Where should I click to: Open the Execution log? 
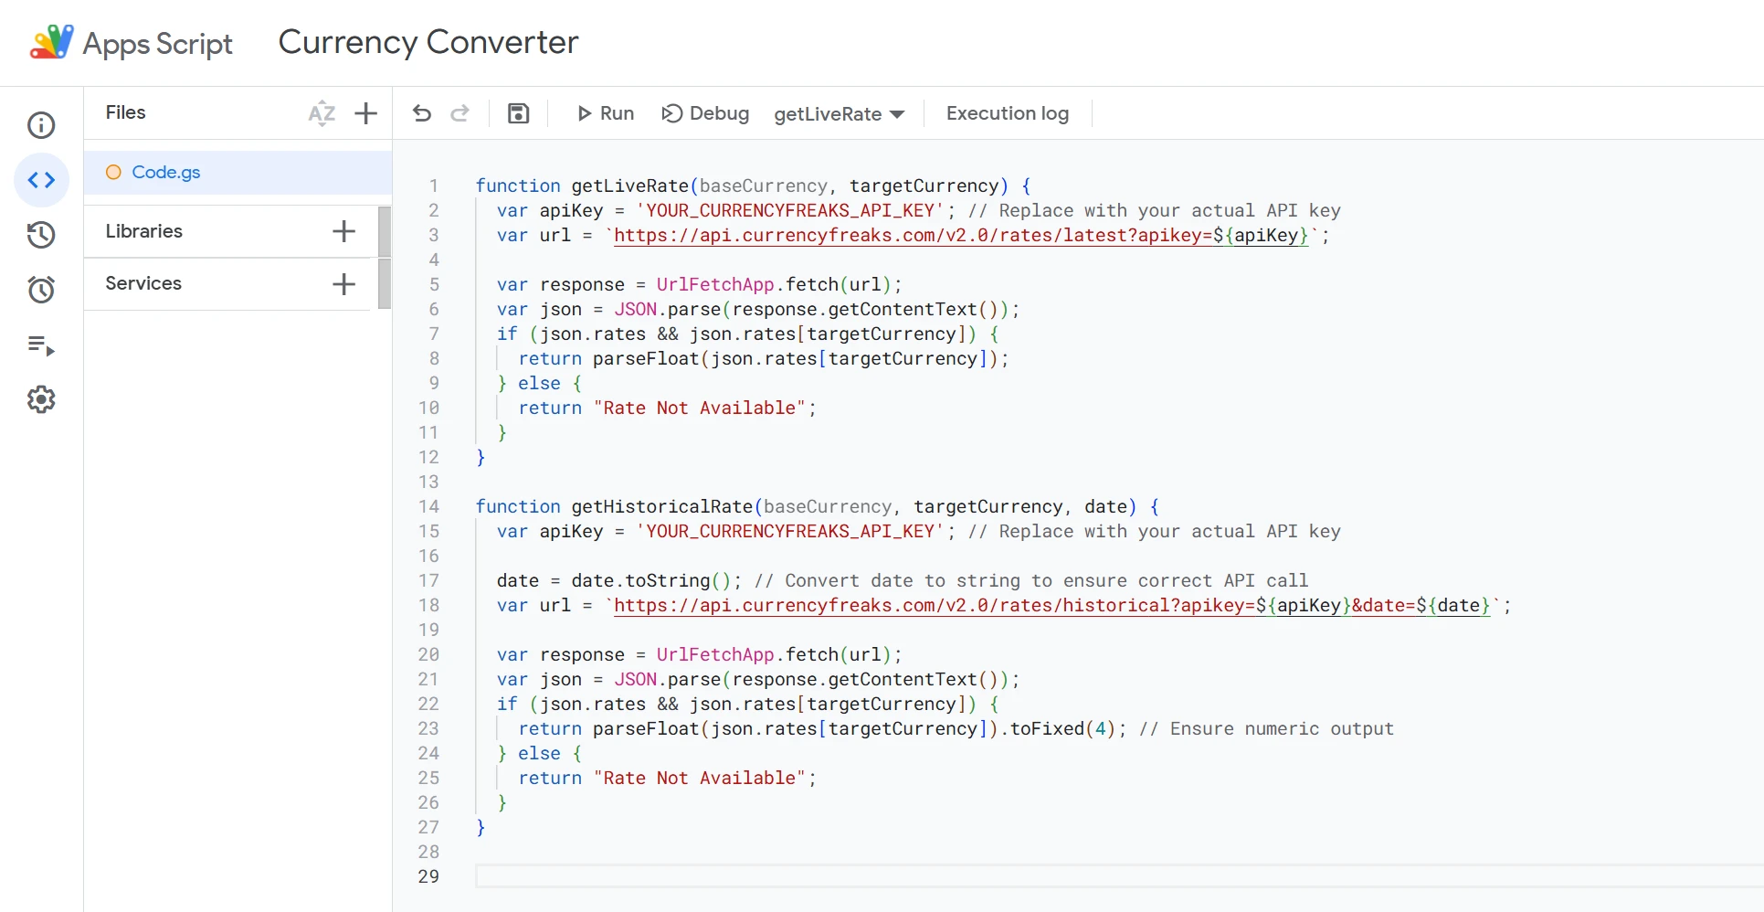[1007, 113]
